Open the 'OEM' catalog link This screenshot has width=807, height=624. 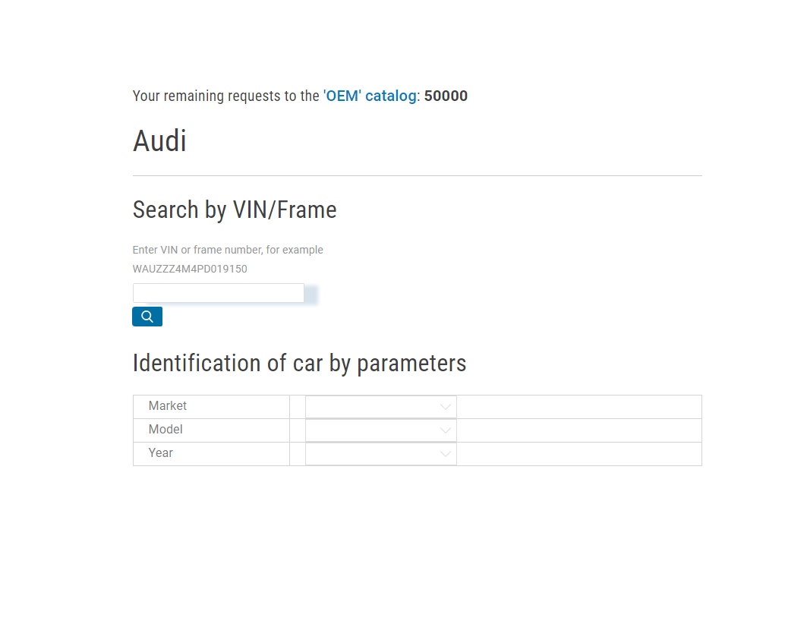coord(370,96)
